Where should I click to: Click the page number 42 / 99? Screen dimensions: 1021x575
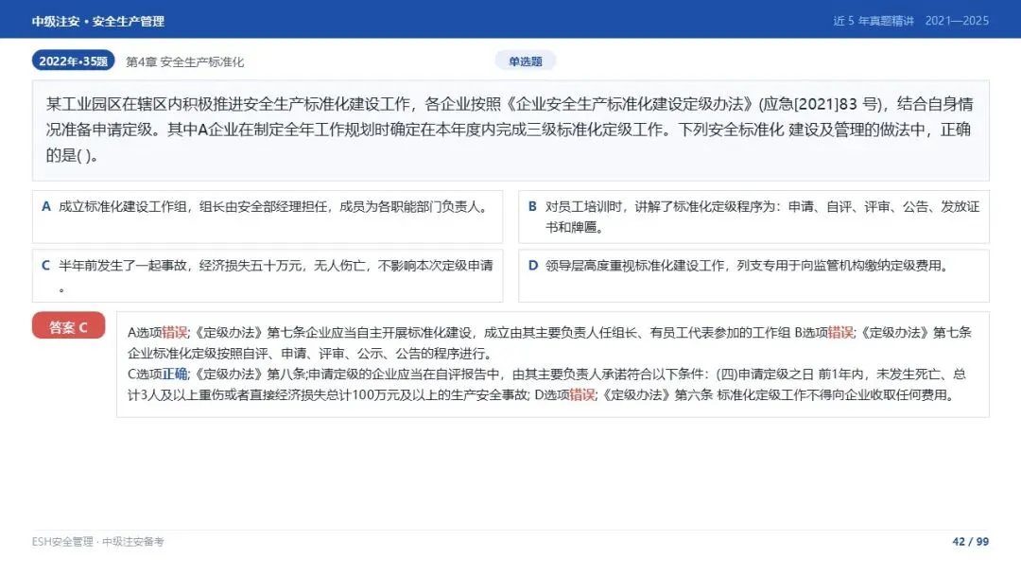pyautogui.click(x=970, y=541)
